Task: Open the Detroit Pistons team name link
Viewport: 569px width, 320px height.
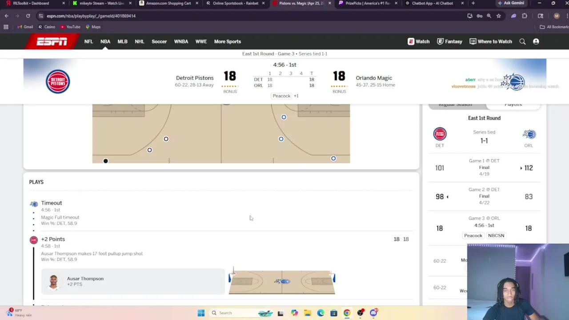Action: 195,78
